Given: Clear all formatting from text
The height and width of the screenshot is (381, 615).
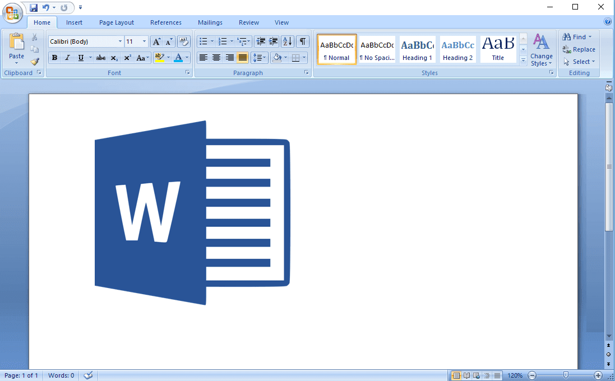Looking at the screenshot, I should [183, 41].
